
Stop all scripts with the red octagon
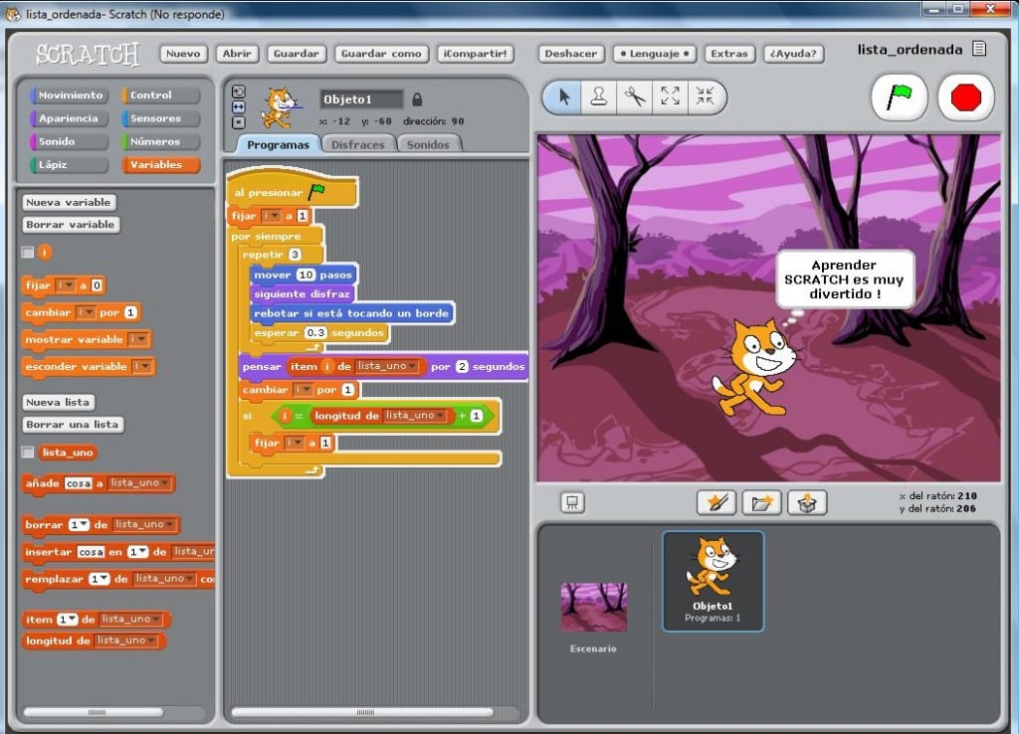coord(965,97)
